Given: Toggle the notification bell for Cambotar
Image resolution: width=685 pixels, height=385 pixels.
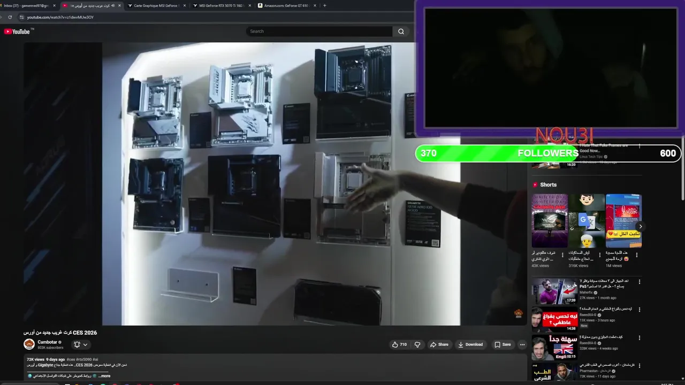Looking at the screenshot, I should (x=77, y=344).
